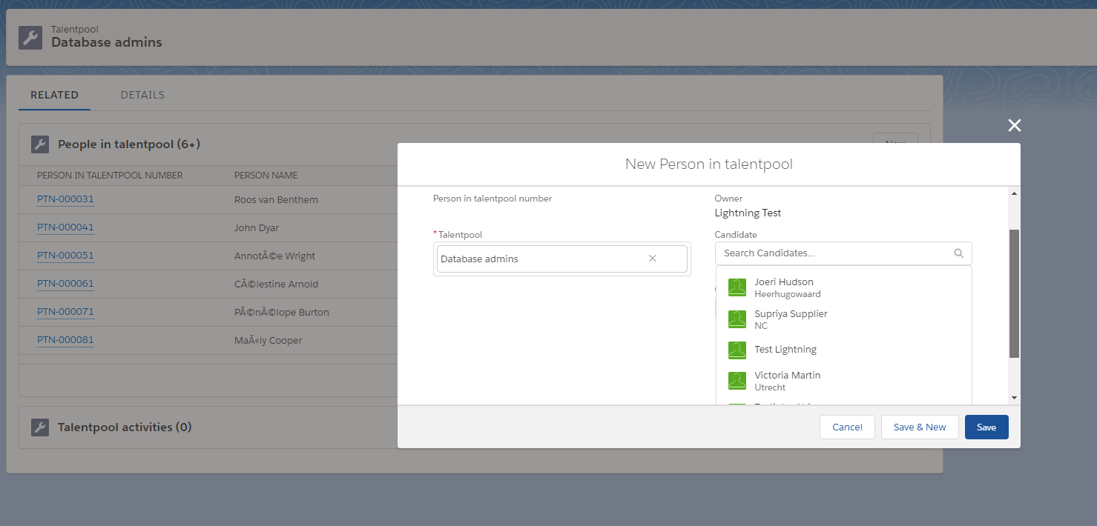Open Talentpool activities (0) related list
This screenshot has width=1097, height=526.
pyautogui.click(x=125, y=427)
